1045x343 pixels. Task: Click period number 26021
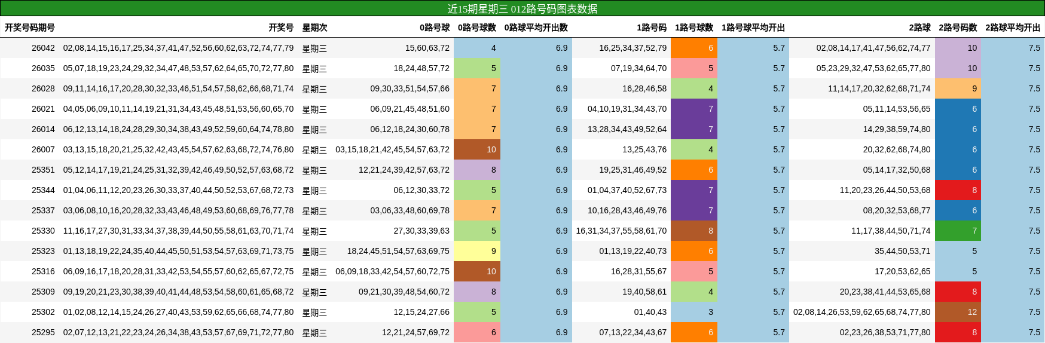point(43,109)
